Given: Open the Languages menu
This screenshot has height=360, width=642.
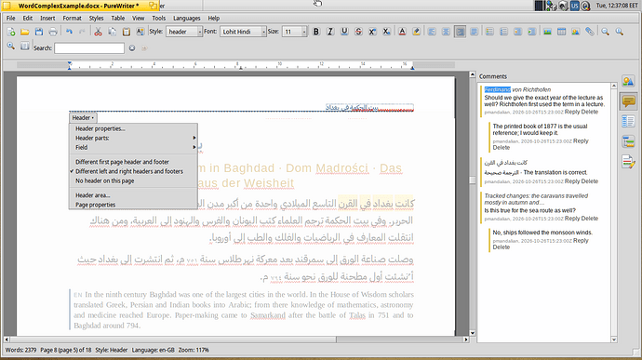Looking at the screenshot, I should coord(187,18).
